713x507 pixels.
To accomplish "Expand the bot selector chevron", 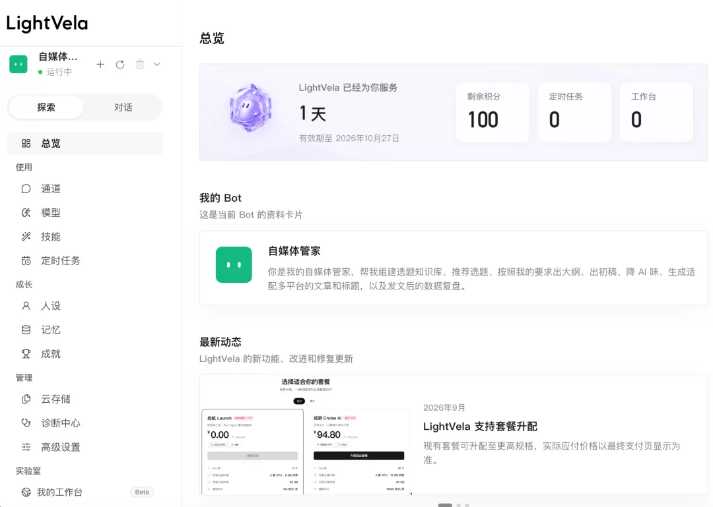I will pyautogui.click(x=157, y=65).
